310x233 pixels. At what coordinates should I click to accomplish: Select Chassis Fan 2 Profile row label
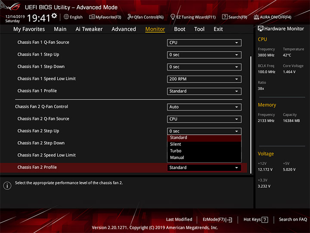pyautogui.click(x=37, y=167)
